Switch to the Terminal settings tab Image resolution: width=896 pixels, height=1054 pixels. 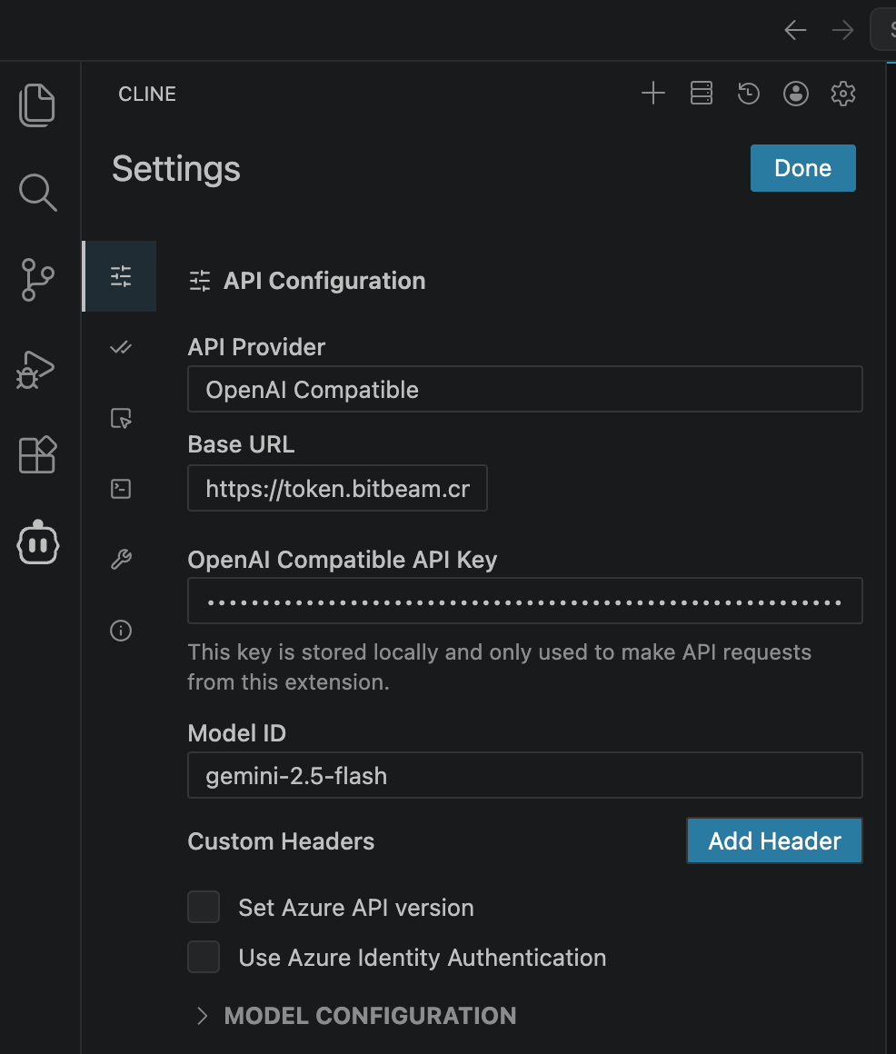(x=121, y=489)
